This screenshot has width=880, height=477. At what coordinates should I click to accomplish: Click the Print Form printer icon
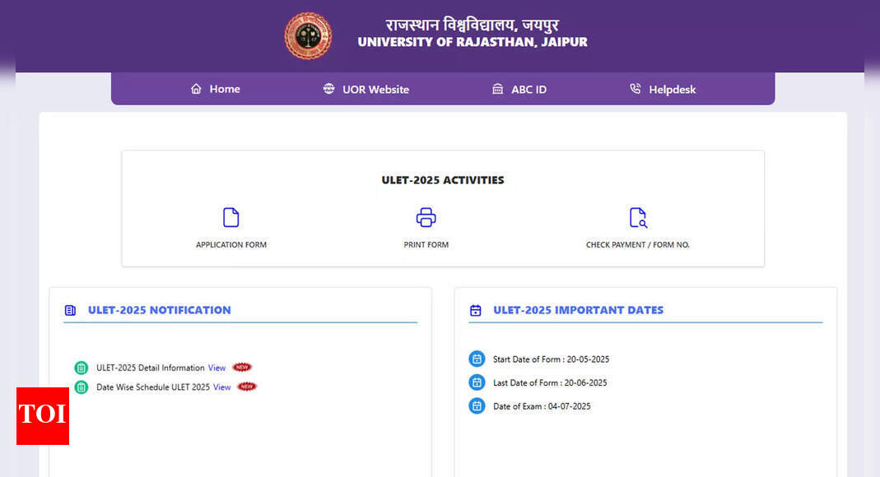[426, 217]
